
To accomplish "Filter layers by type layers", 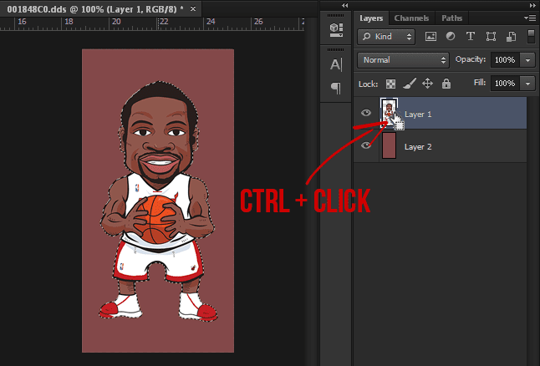I will pos(471,36).
